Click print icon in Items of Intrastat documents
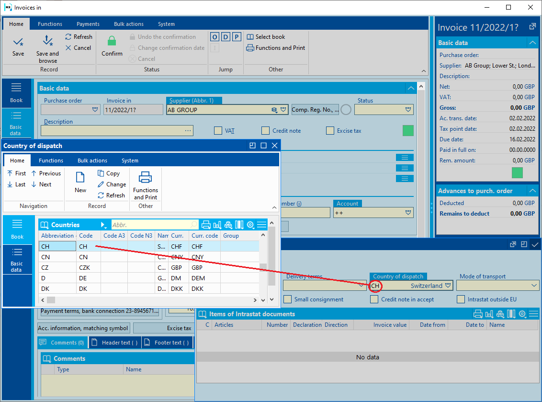The width and height of the screenshot is (542, 402). tap(478, 314)
